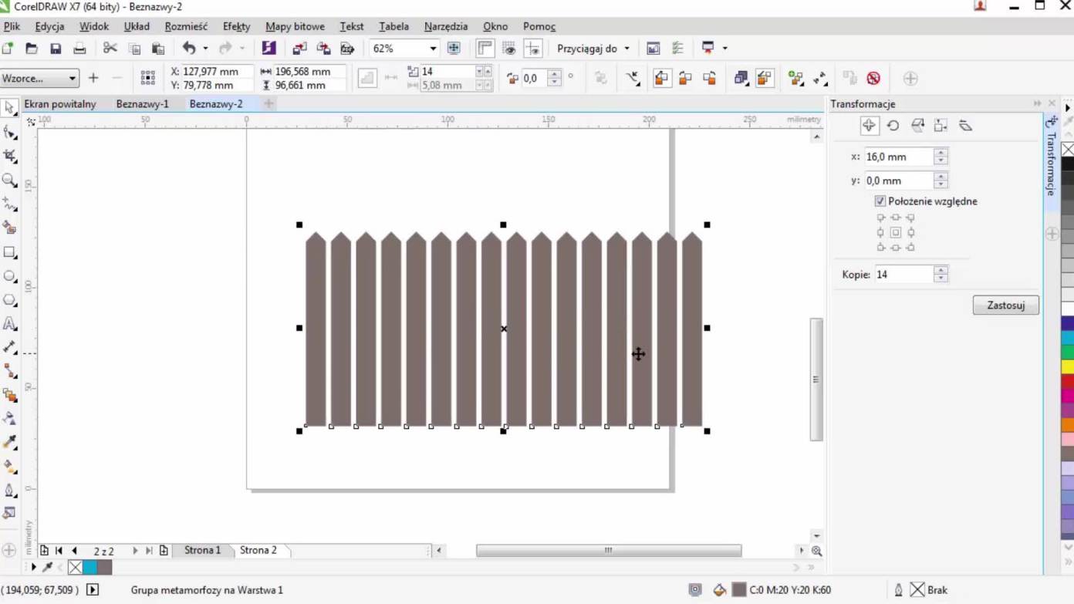Toggle the show guidelines button
Screen dimensions: 1074x604
pyautogui.click(x=533, y=49)
